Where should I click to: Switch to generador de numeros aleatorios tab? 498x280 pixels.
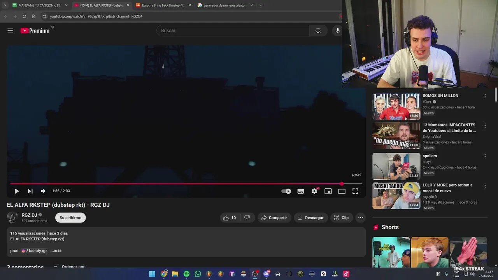point(225,5)
